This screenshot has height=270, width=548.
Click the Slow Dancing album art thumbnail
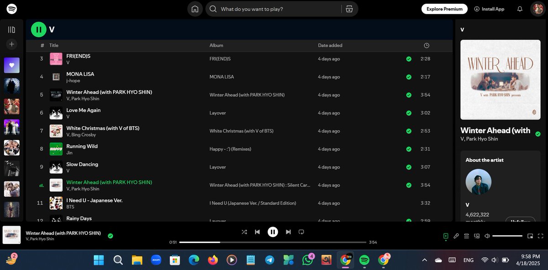point(56,167)
